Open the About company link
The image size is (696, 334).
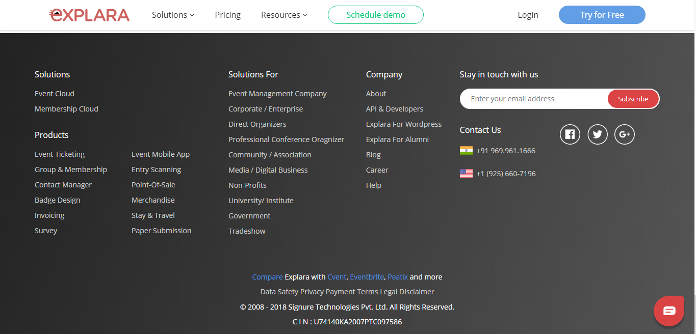376,94
